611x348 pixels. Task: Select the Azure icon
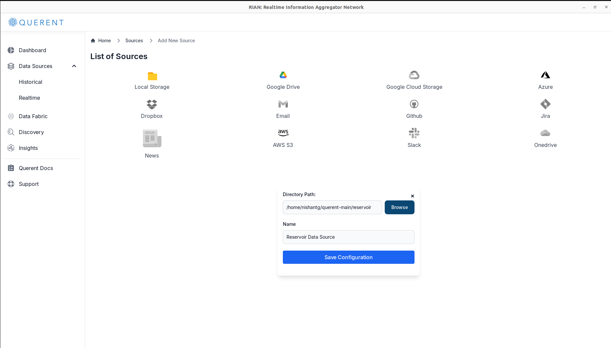click(546, 75)
